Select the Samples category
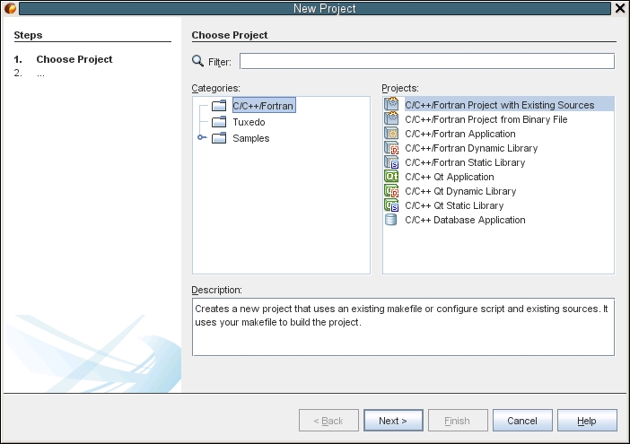Screen dimensions: 630x444 tap(251, 138)
